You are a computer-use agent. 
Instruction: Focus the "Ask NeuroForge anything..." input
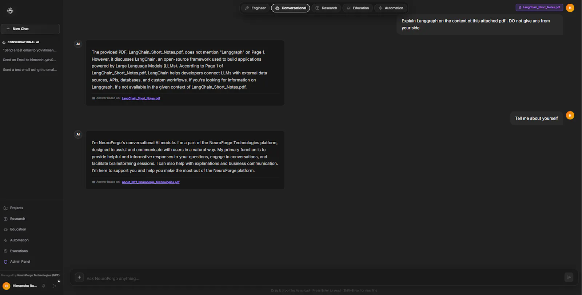pos(324,278)
